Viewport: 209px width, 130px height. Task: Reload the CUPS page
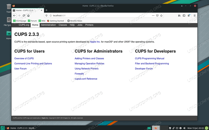click(x=24, y=16)
